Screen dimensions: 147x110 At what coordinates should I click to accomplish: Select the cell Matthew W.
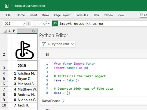pos(27,89)
